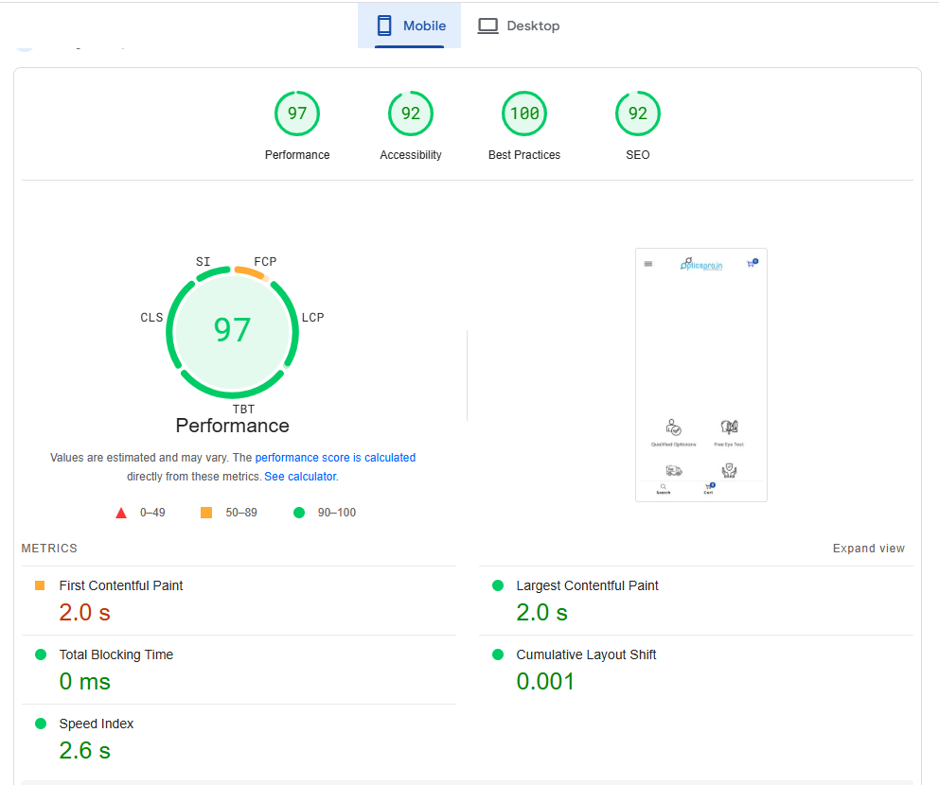Click the cart icon atop the thumbnail
This screenshot has width=939, height=785.
point(753,263)
